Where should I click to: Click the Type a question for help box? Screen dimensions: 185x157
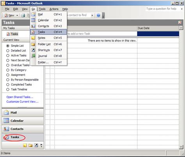[x=163, y=9]
